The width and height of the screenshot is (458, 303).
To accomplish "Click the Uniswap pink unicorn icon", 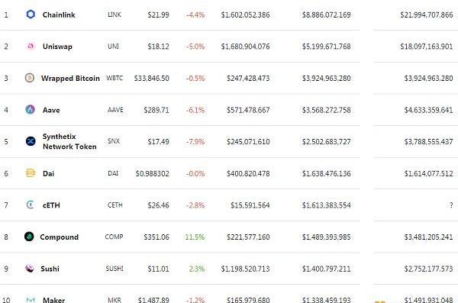I will pos(31,46).
